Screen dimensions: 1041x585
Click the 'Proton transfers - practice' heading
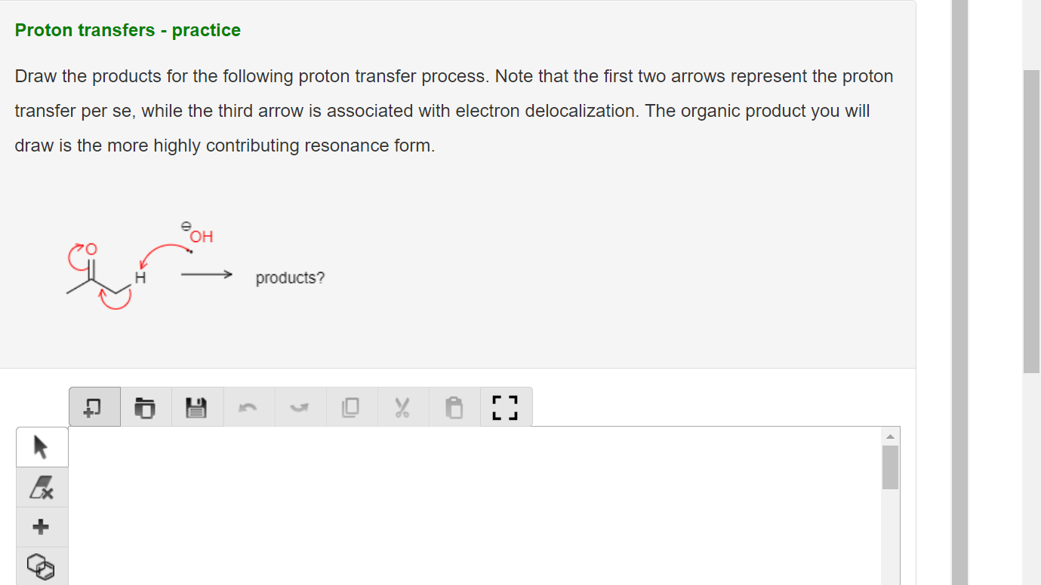[127, 30]
